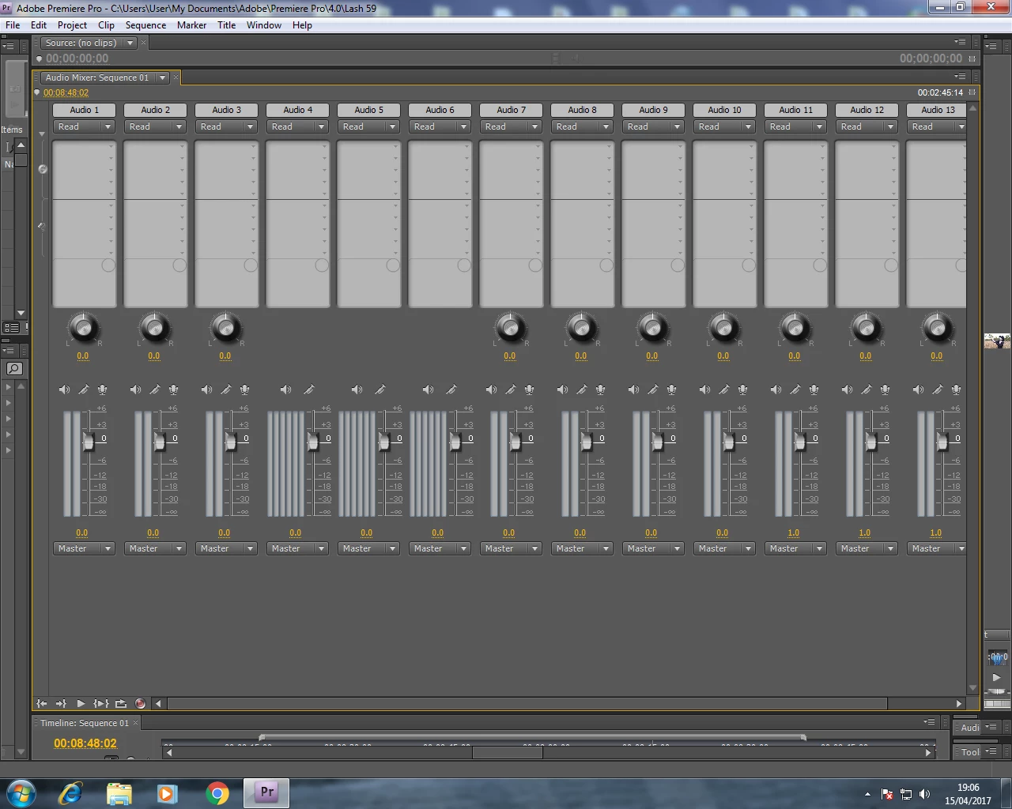This screenshot has height=809, width=1012.
Task: Click the video thumbnail at right edge
Action: (x=997, y=341)
